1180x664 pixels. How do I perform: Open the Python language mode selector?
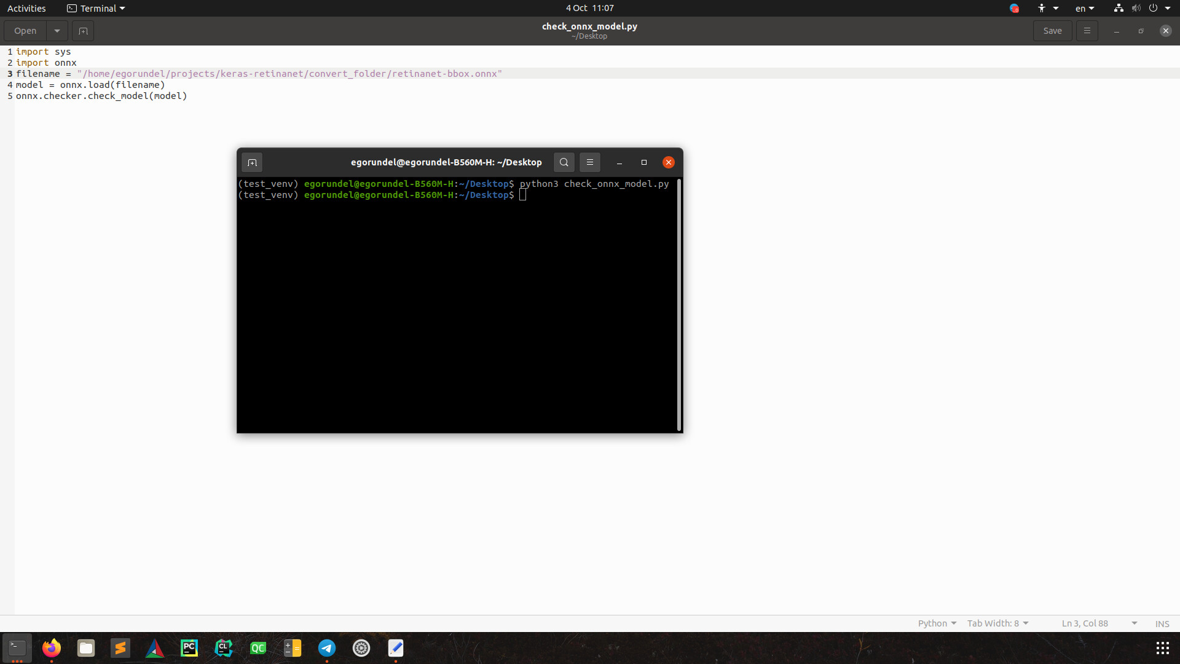tap(936, 623)
